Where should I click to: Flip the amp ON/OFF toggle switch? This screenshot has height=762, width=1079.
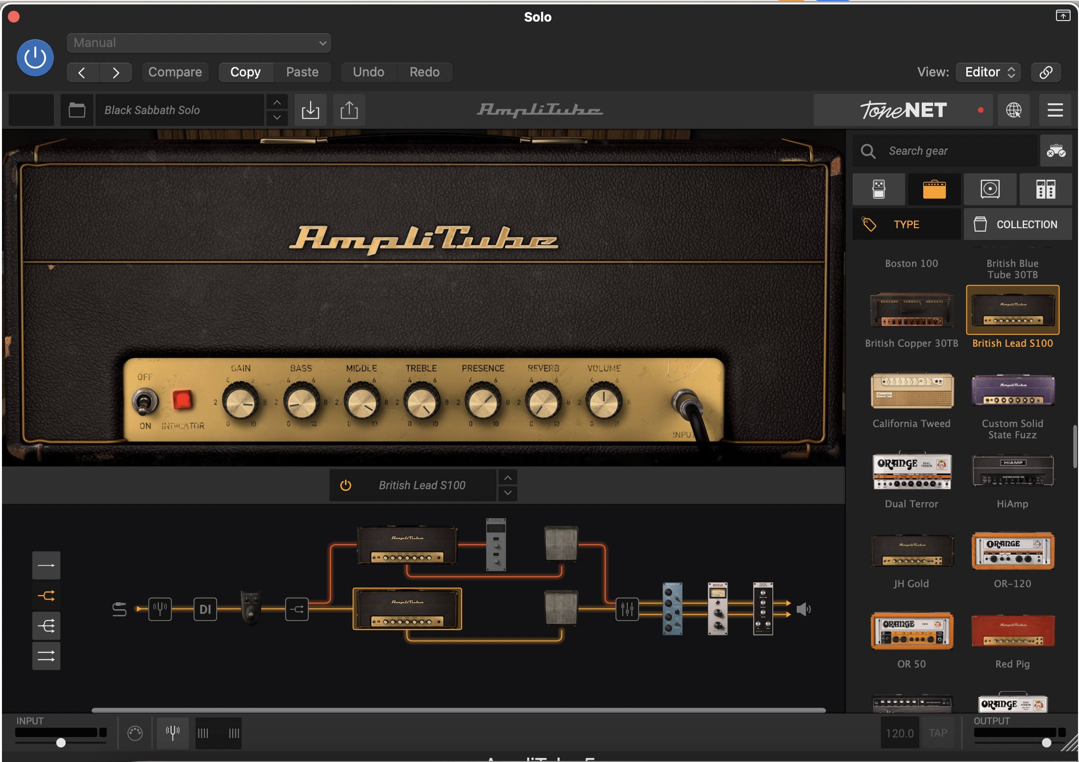coord(144,402)
